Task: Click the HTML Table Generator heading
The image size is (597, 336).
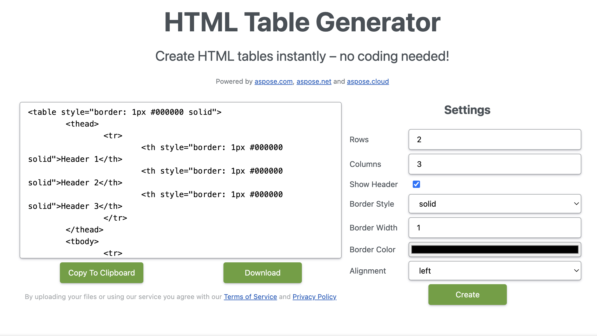Action: [x=302, y=22]
